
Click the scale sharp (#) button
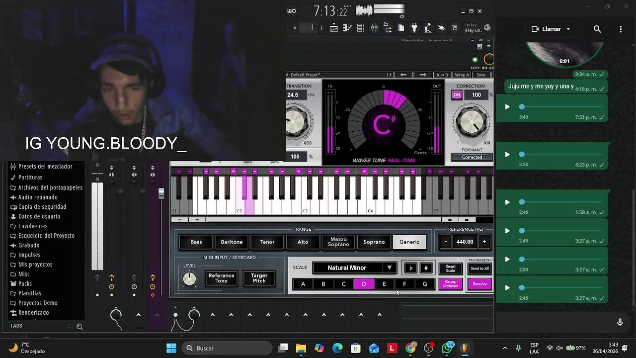point(426,268)
